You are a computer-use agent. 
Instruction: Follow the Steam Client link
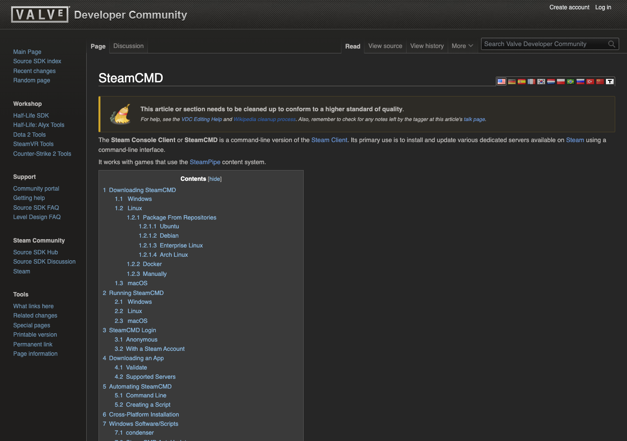[329, 140]
